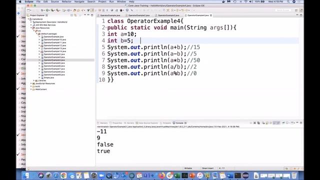
Task: Click console output '-11'
Action: 102,131
